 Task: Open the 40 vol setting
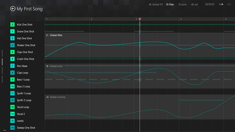click(x=194, y=4)
